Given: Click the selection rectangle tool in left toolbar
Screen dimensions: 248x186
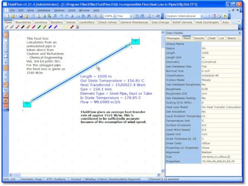Looking at the screenshot, I should 6,56.
